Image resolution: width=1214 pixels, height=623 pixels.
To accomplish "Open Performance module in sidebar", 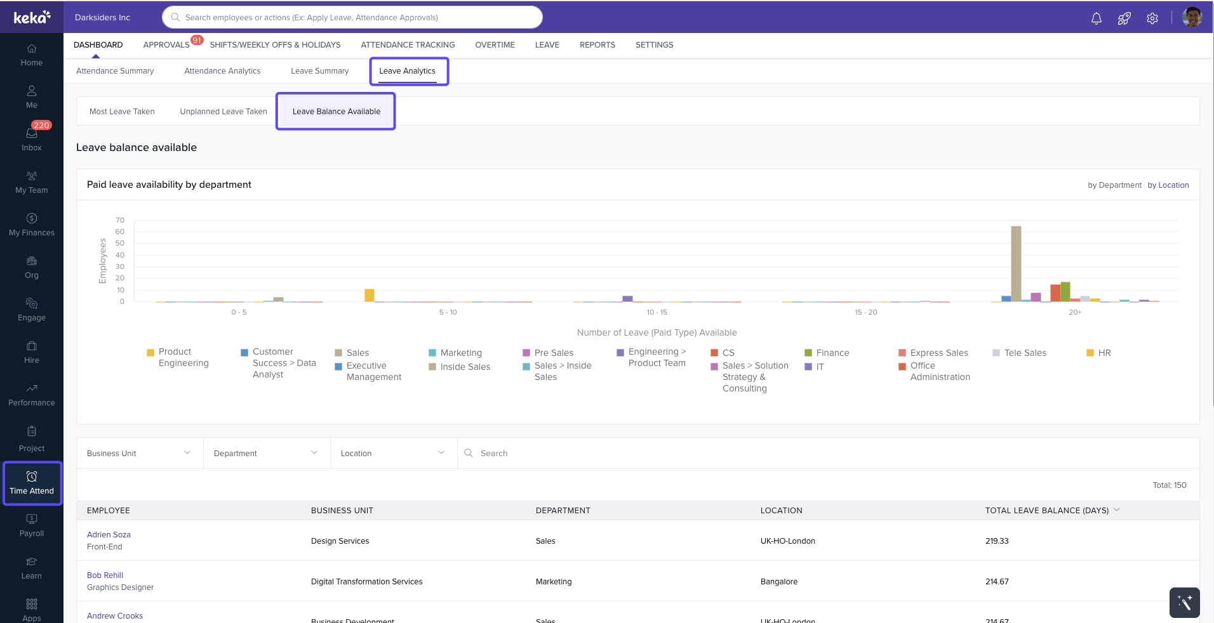I will coord(32,395).
